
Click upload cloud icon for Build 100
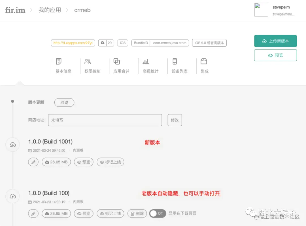click(x=13, y=196)
